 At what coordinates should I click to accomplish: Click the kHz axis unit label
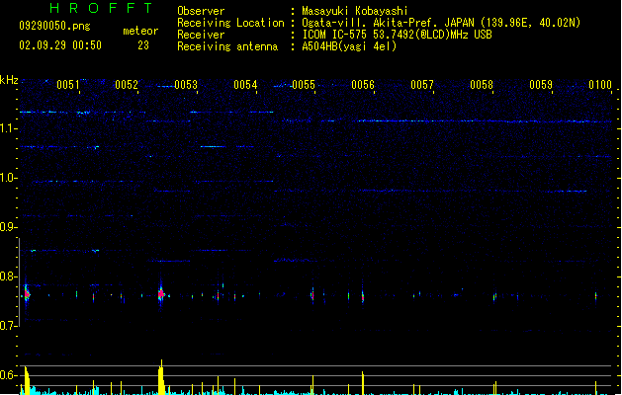9,80
